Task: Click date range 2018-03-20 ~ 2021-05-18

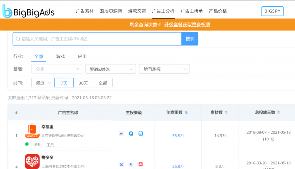Action: [268, 163]
